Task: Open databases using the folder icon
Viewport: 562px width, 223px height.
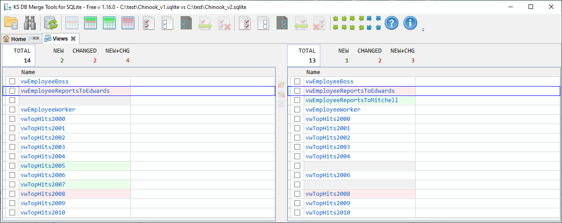Action: [11, 23]
